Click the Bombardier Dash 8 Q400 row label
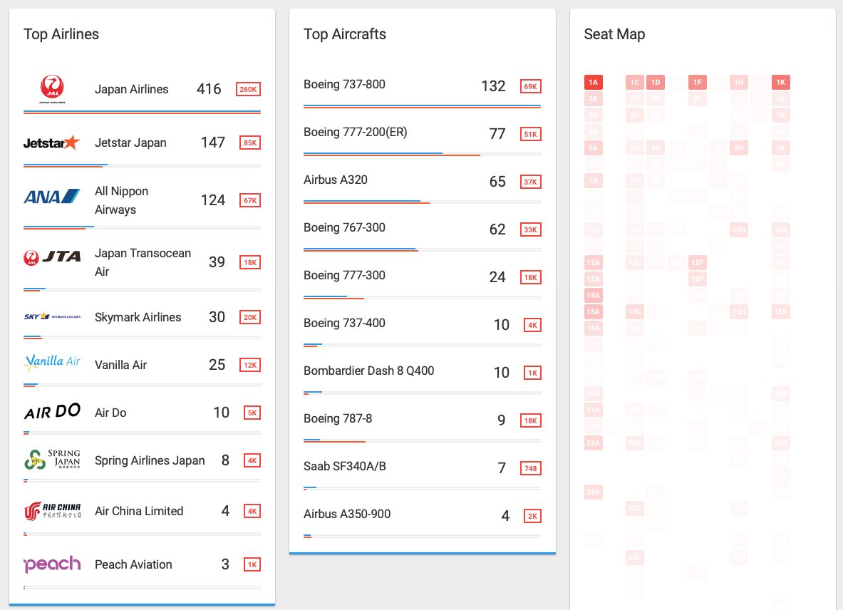Image resolution: width=843 pixels, height=610 pixels. pos(369,371)
